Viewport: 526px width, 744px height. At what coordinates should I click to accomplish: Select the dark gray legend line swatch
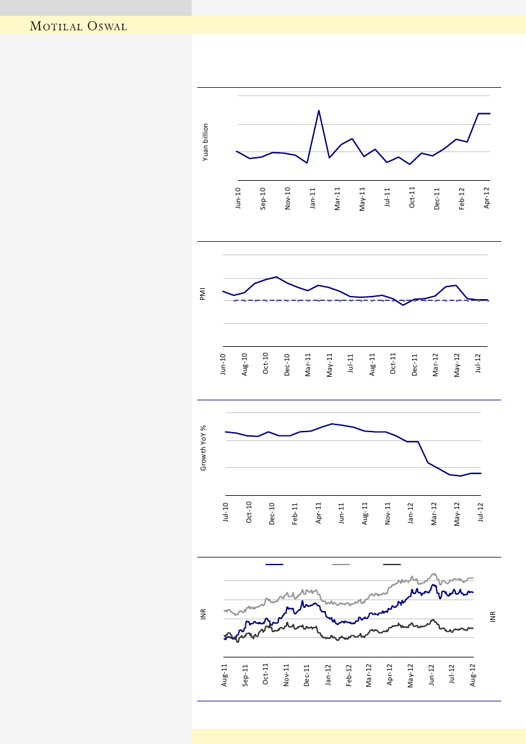coord(391,565)
